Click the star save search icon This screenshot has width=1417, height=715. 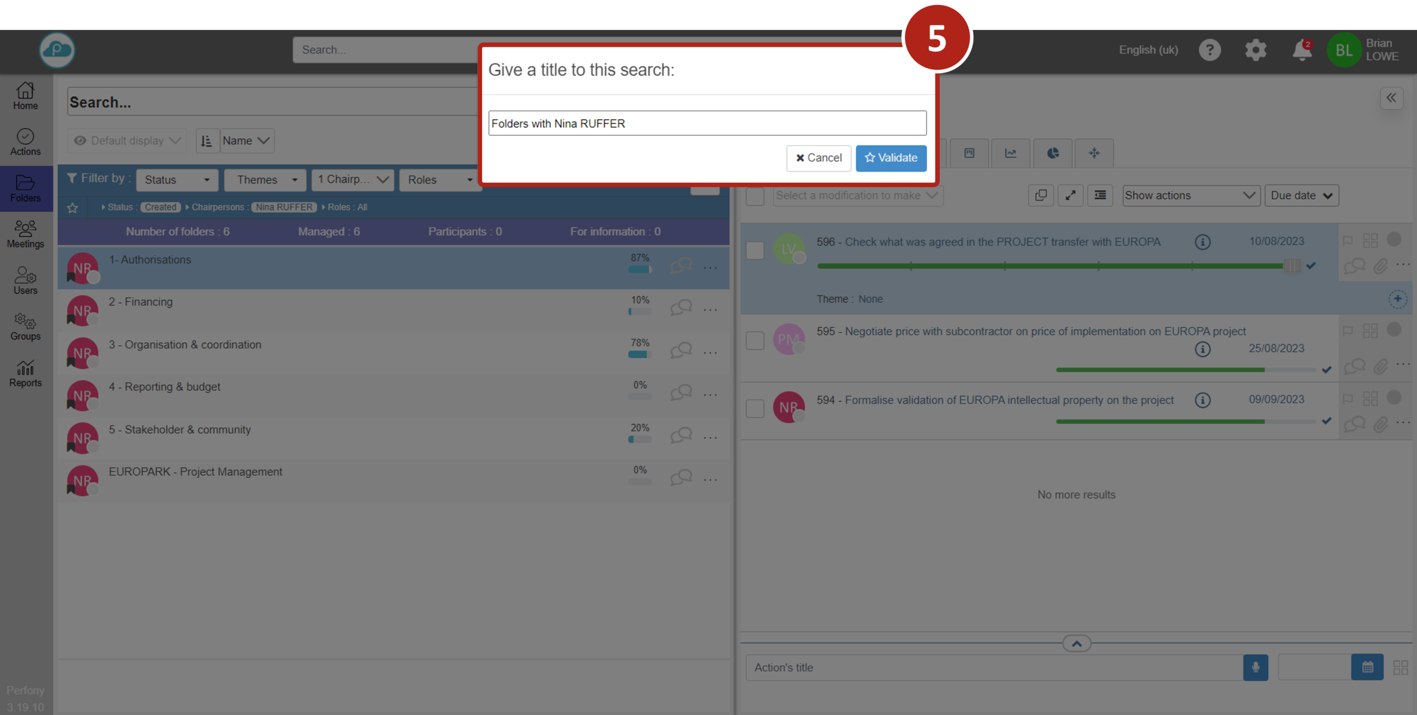coord(73,207)
